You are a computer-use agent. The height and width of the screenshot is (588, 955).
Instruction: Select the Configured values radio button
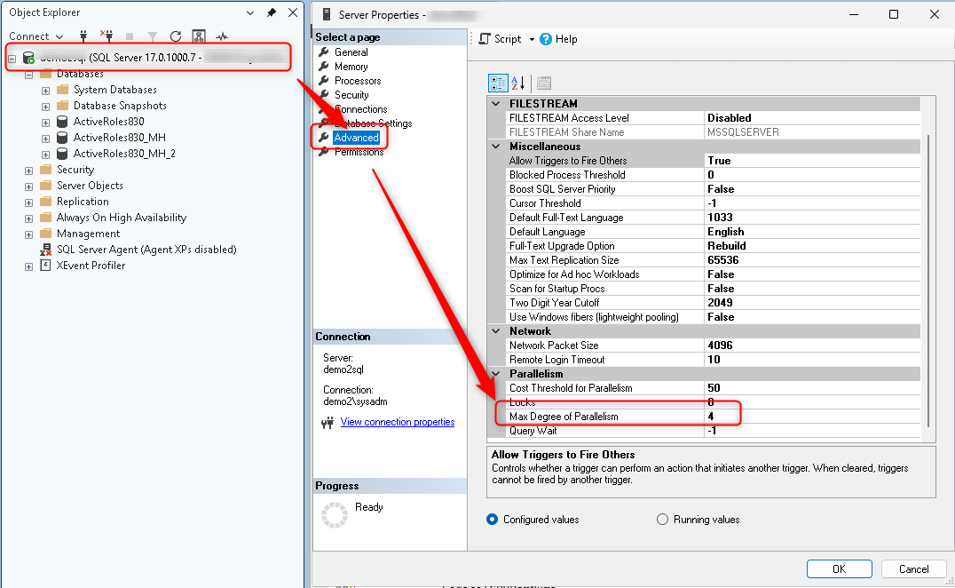pyautogui.click(x=492, y=519)
